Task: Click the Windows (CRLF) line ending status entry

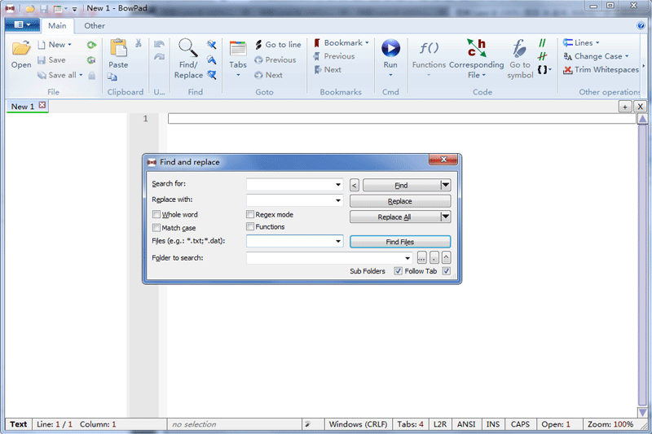Action: click(x=358, y=424)
